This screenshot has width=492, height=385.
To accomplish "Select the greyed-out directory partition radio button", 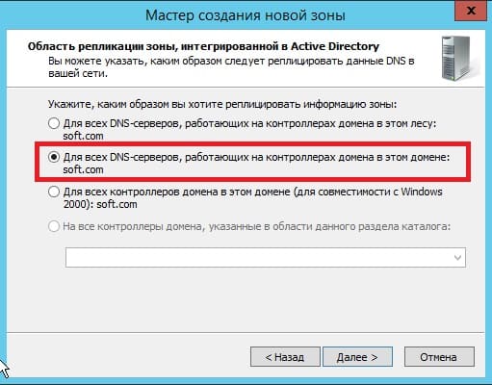I will point(54,226).
